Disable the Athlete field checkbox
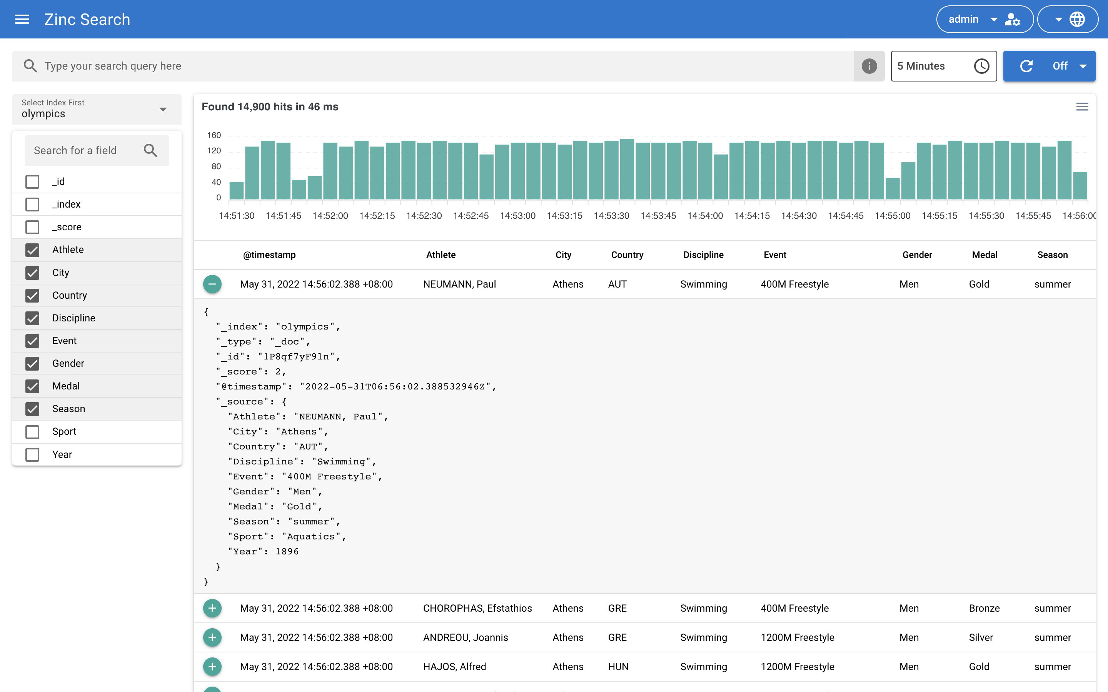This screenshot has height=692, width=1108. pyautogui.click(x=32, y=250)
